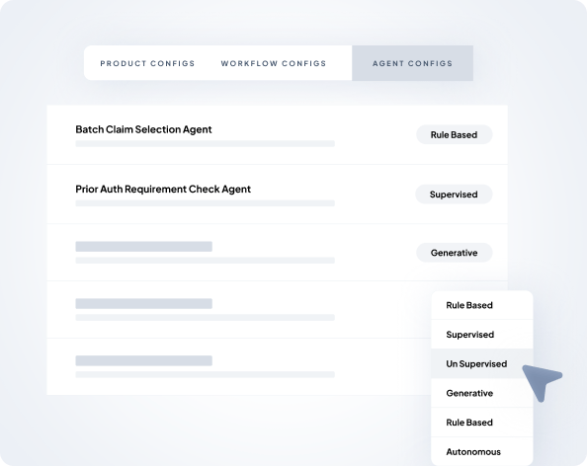Image resolution: width=588 pixels, height=466 pixels.
Task: Open the Supervised mode dropdown for Prior Auth Agent
Action: (454, 194)
